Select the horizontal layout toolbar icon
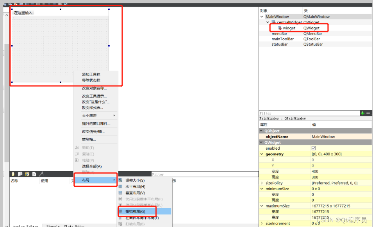 pyautogui.click(x=27, y=4)
